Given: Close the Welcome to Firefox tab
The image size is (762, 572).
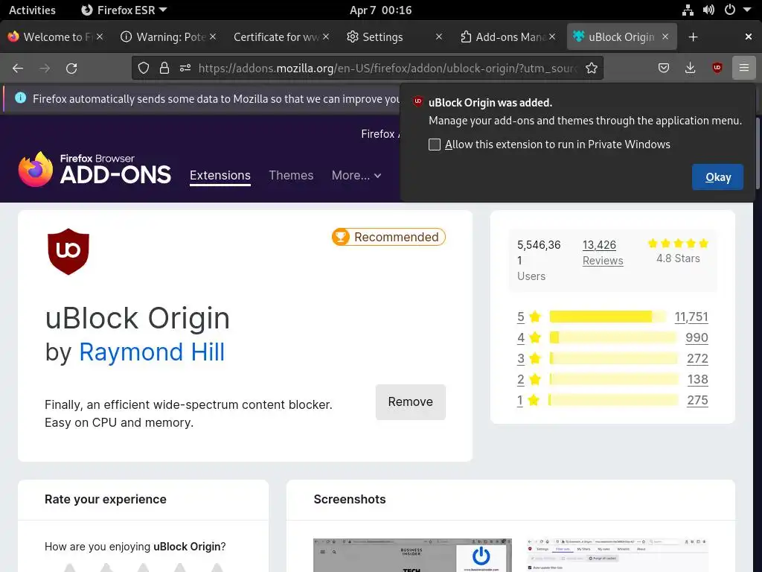Looking at the screenshot, I should (100, 36).
